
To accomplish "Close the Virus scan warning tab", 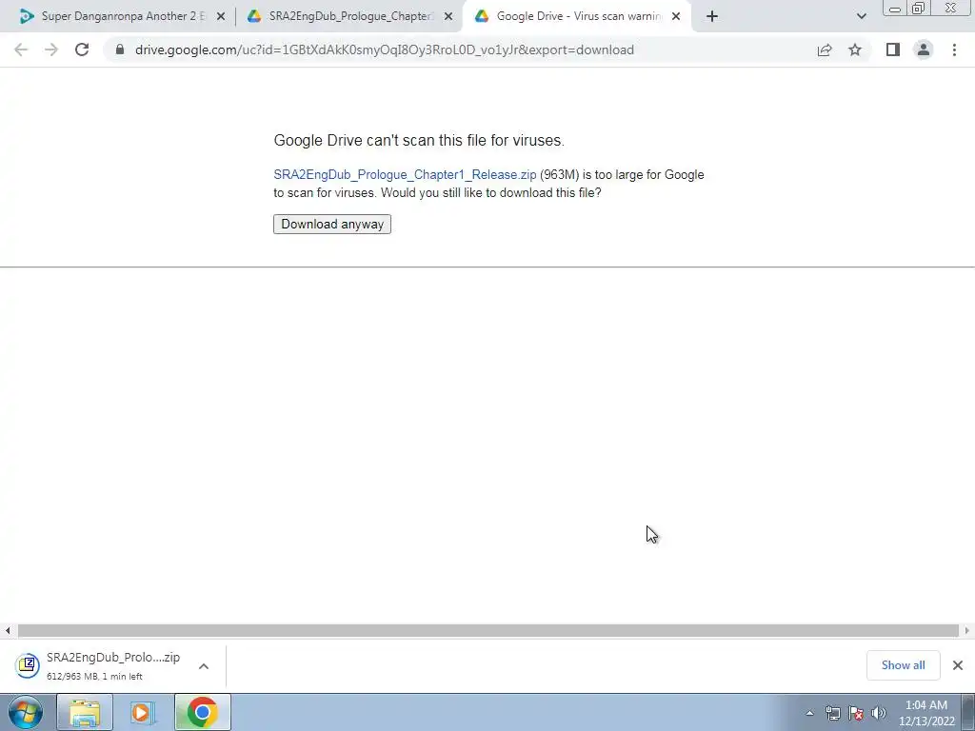I will click(676, 16).
